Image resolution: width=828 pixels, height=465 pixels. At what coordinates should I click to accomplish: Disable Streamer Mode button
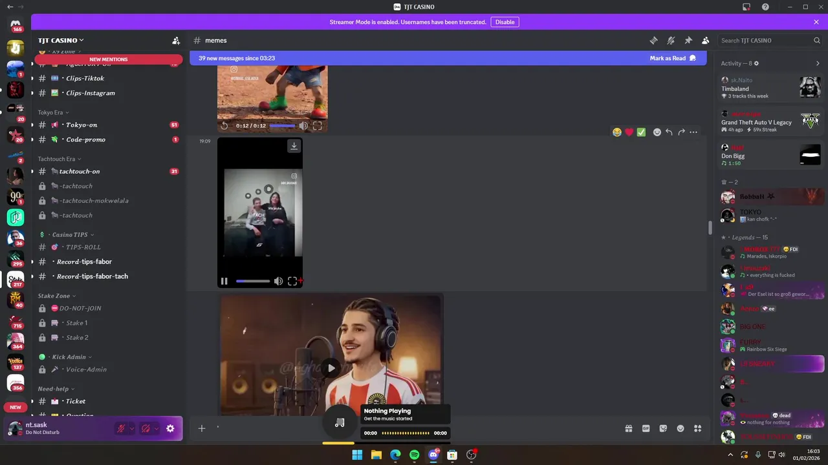[x=505, y=22]
